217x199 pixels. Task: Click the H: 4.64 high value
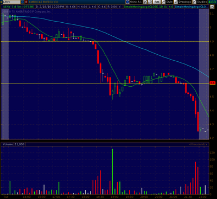[x=82, y=7]
